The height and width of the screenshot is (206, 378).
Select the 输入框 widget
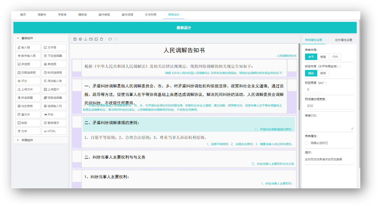28,47
